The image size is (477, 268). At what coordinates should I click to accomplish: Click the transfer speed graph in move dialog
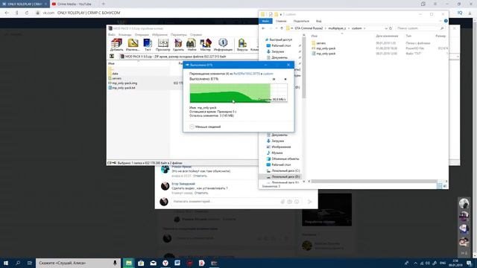238,93
